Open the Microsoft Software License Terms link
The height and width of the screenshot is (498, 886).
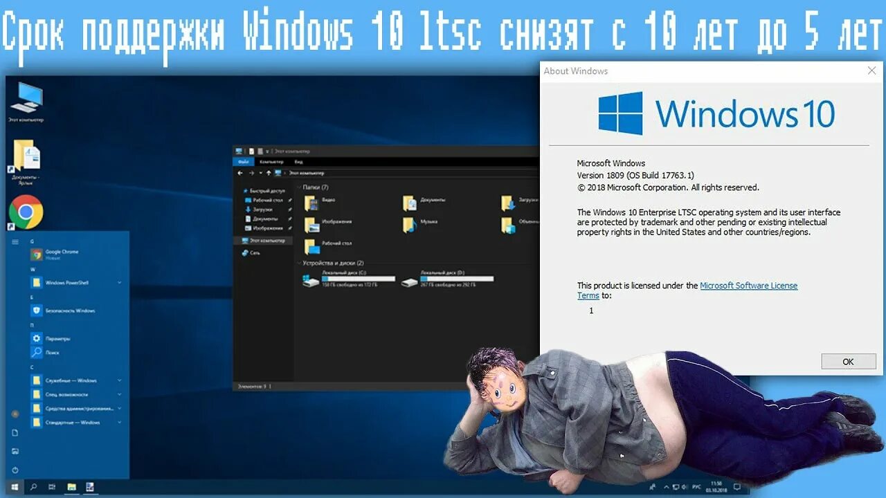point(748,285)
